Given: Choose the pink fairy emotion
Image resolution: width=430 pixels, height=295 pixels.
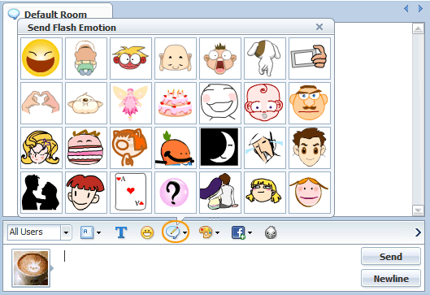Looking at the screenshot, I should tap(131, 103).
